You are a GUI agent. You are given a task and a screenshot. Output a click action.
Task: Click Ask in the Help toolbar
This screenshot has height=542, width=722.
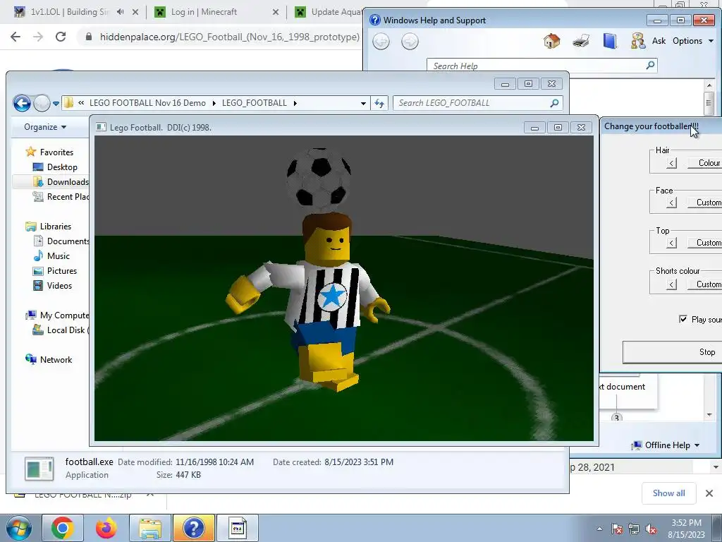point(659,41)
